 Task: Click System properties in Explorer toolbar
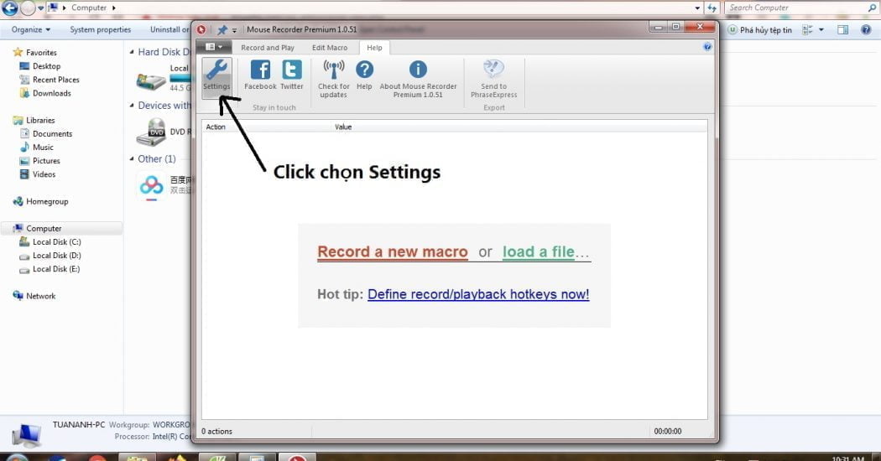pos(100,30)
